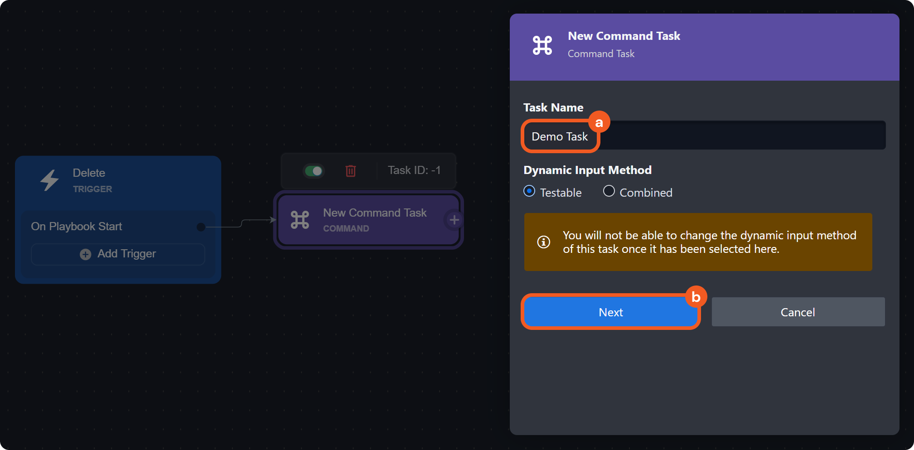Cancel the new command task
The height and width of the screenshot is (450, 914).
(x=798, y=312)
